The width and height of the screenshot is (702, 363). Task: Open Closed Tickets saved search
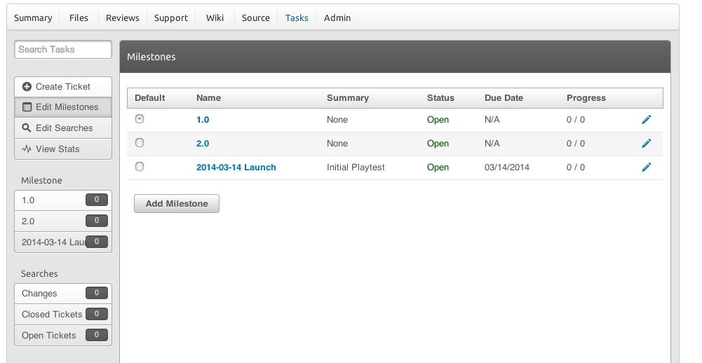click(52, 315)
